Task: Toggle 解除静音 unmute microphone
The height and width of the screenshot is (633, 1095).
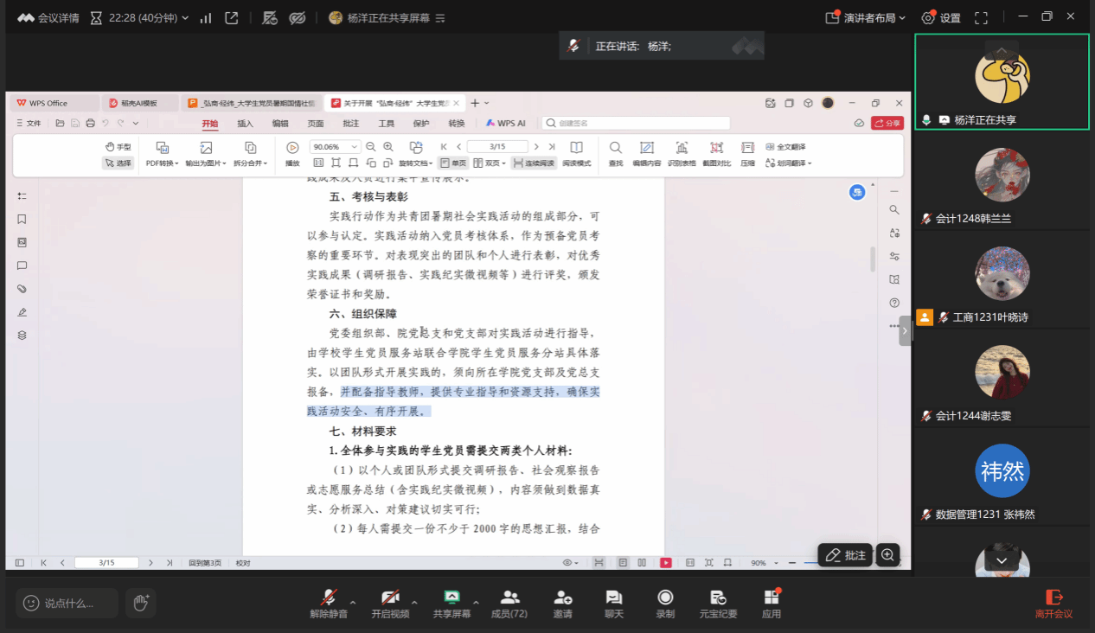Action: tap(329, 603)
